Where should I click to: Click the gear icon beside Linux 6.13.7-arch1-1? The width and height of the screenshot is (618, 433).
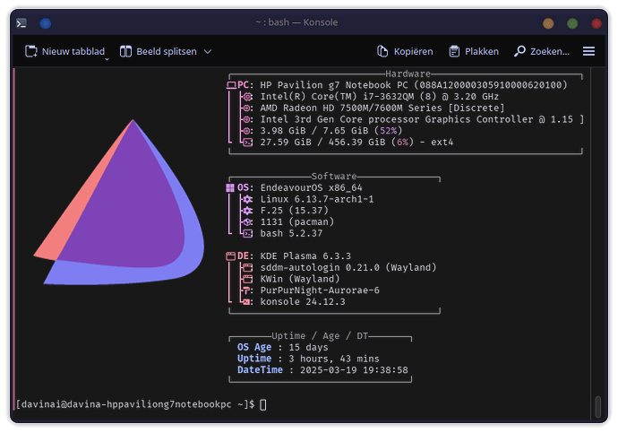[247, 199]
